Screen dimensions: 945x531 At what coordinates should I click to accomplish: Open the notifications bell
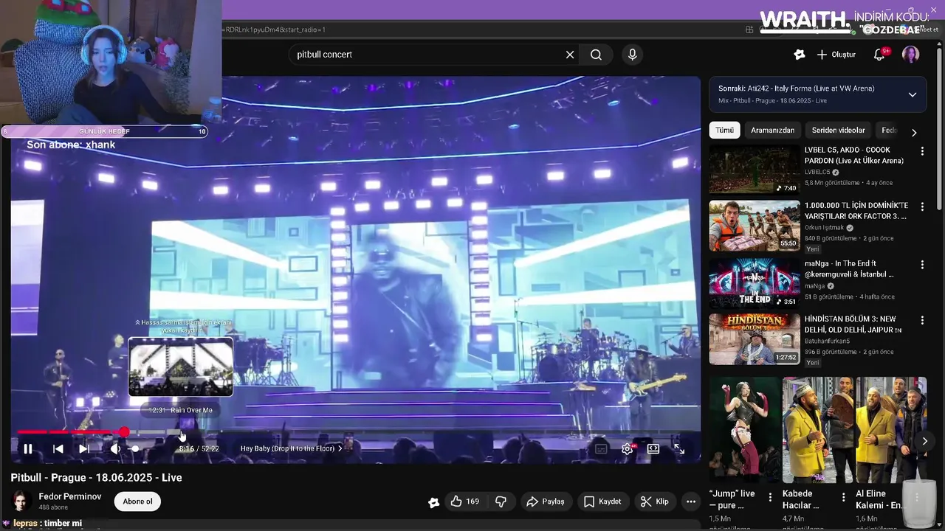(879, 55)
